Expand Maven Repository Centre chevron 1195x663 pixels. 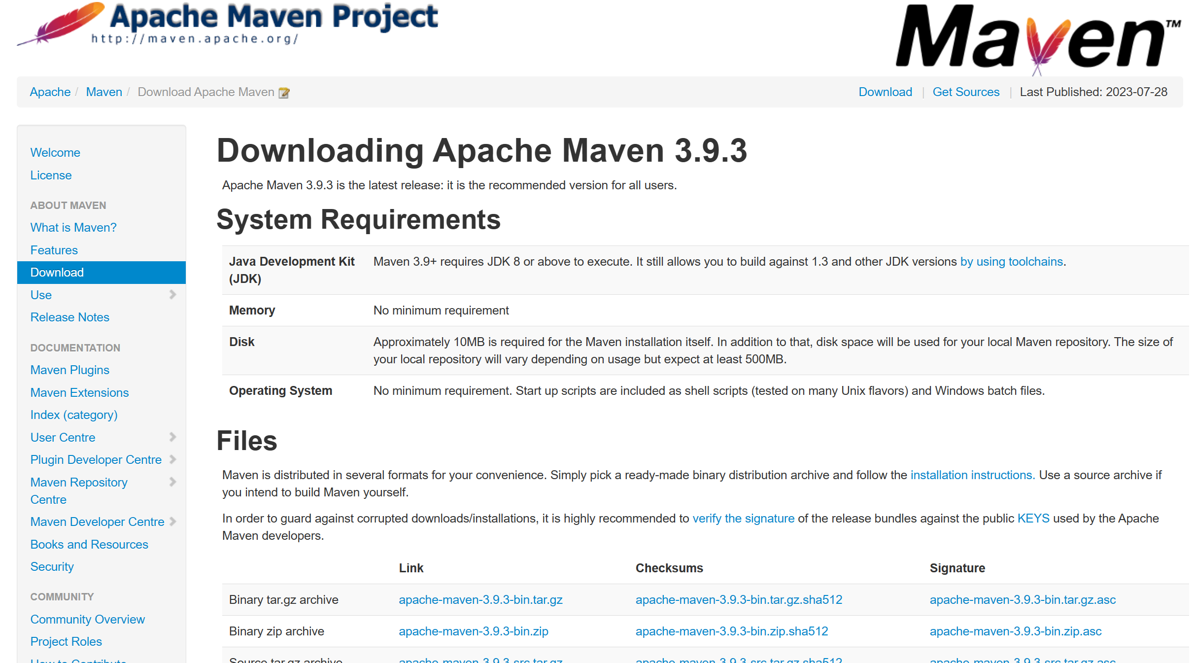[x=172, y=482]
